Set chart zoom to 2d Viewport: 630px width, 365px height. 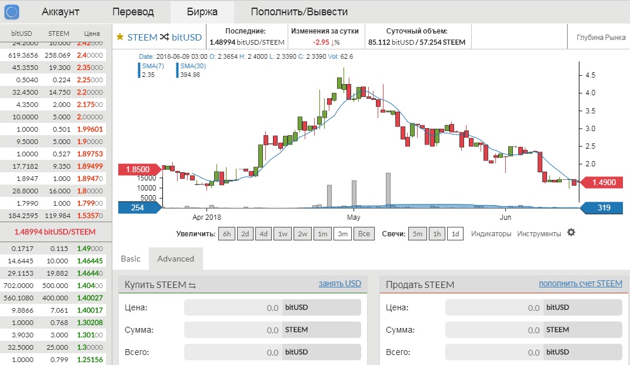(245, 234)
